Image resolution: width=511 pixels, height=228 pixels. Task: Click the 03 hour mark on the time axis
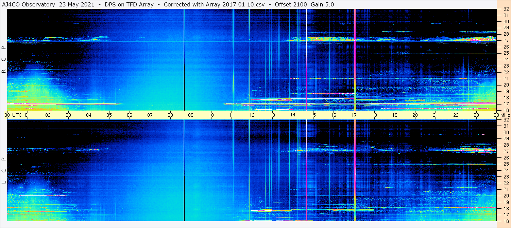tap(68, 115)
